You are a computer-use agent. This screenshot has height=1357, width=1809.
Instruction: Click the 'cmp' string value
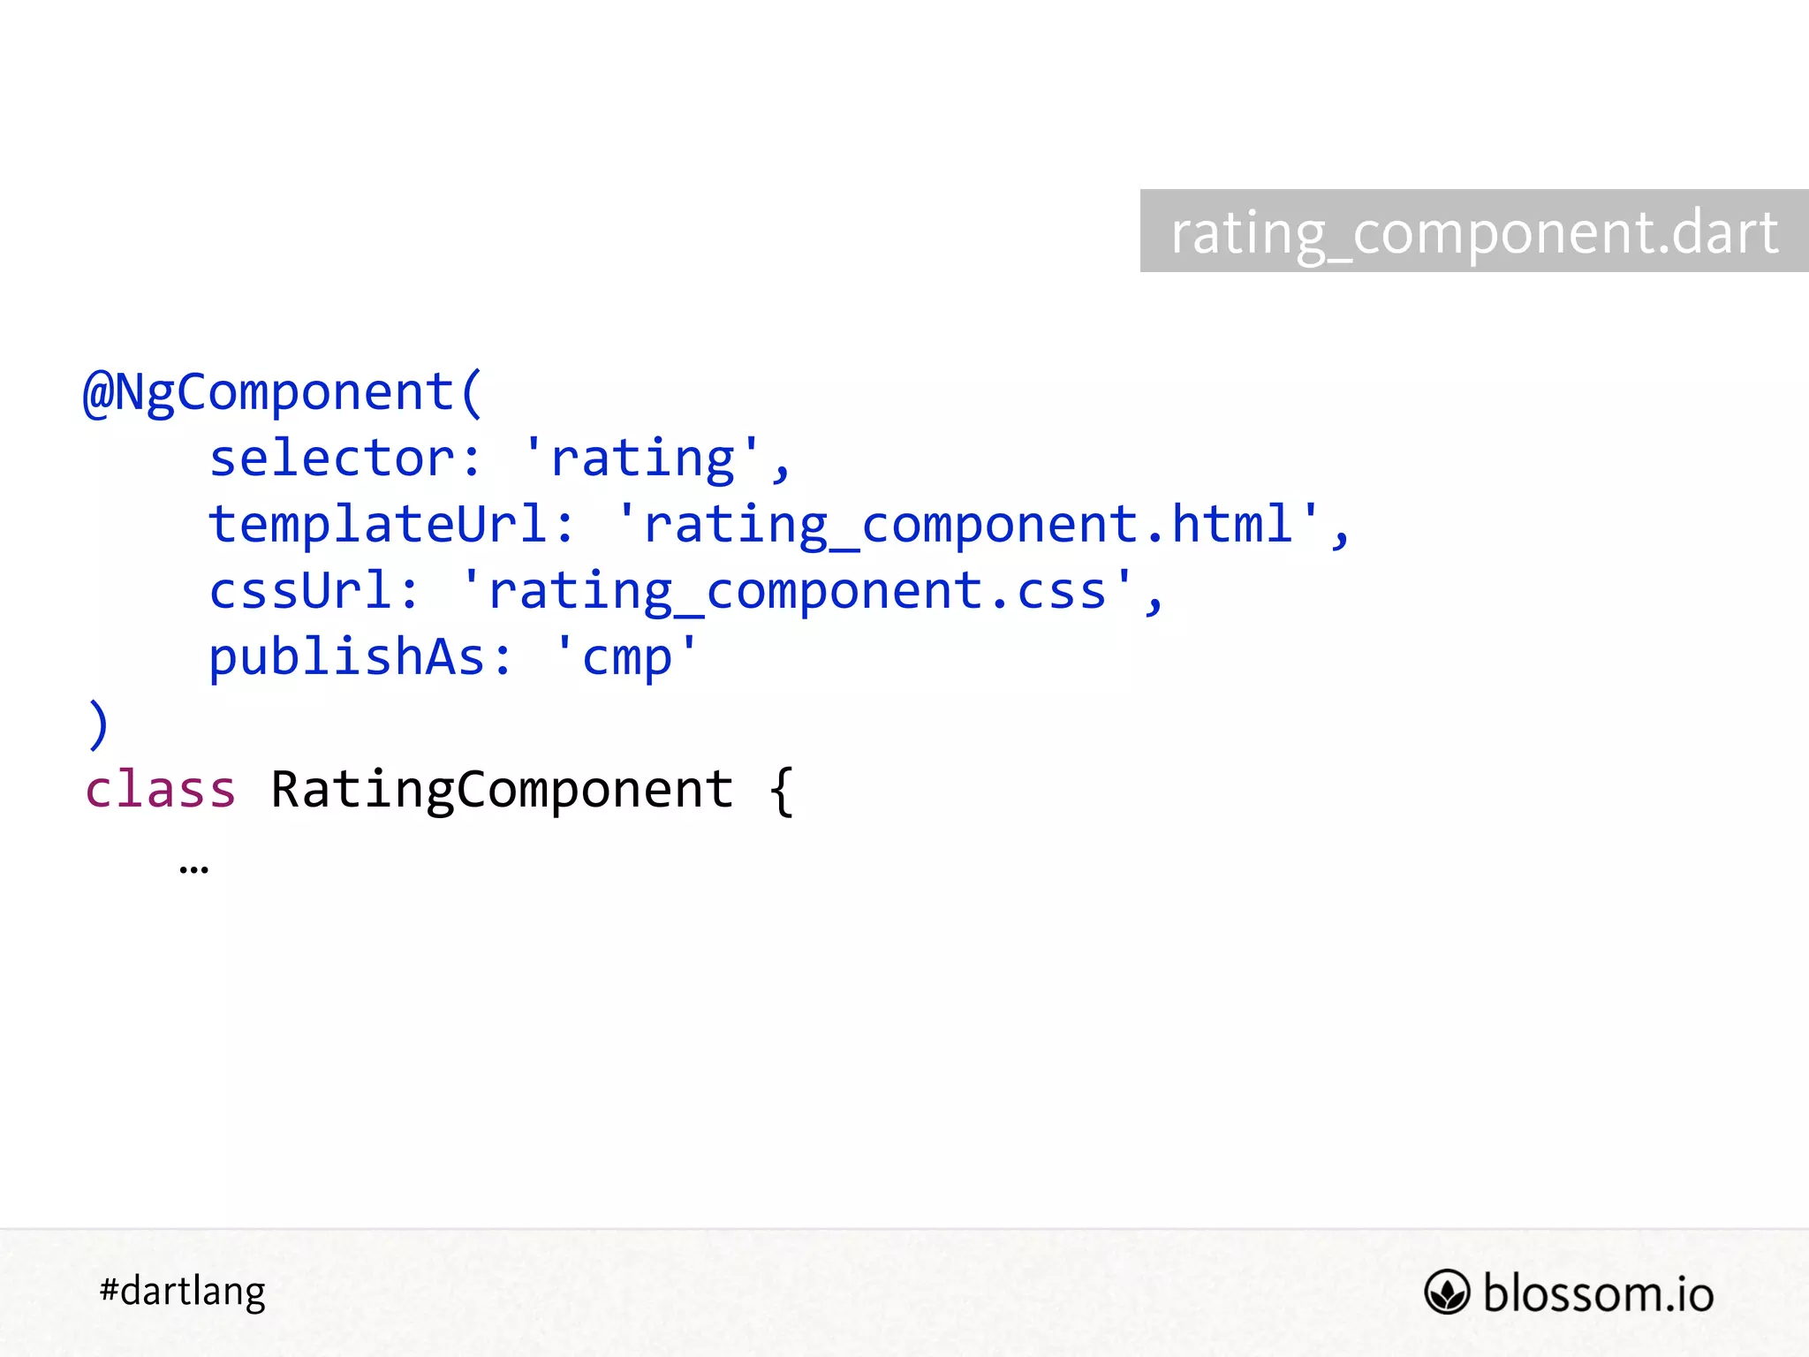[627, 658]
